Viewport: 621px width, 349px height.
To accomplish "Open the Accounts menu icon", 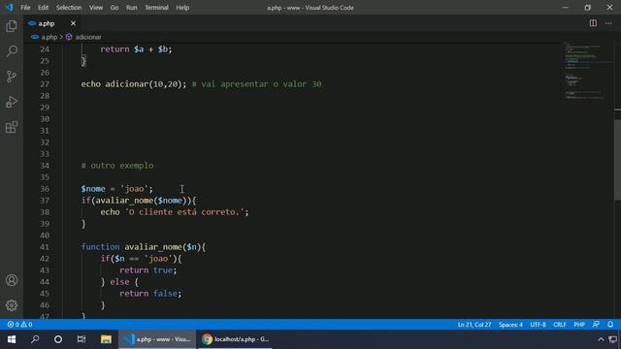I will coord(12,280).
